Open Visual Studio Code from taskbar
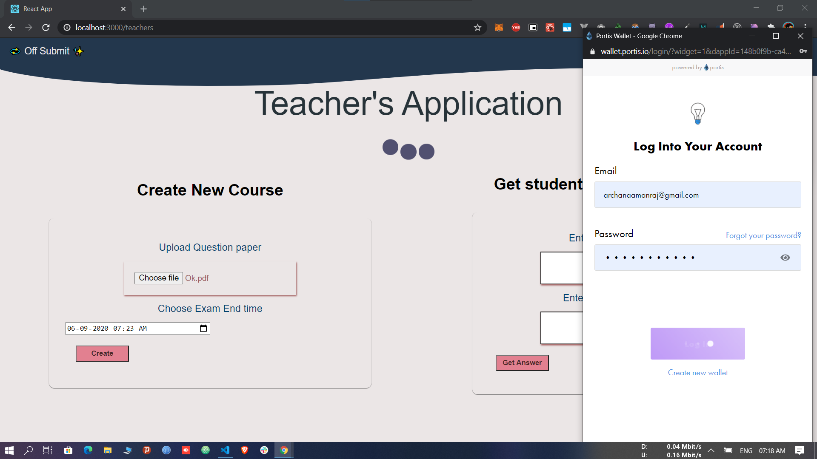Viewport: 817px width, 459px height. [225, 450]
